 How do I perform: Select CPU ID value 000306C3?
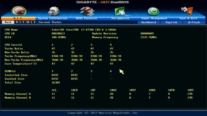tap(58, 34)
